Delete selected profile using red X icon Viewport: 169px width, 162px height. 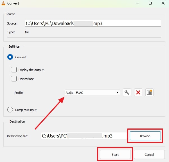click(138, 92)
